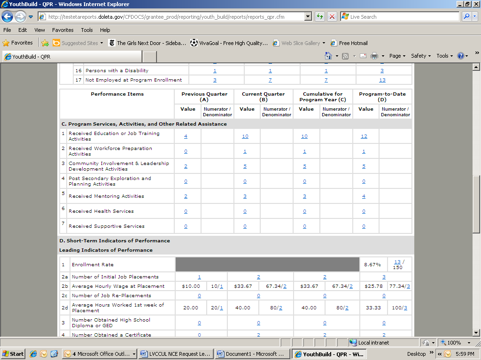Open Education or Job Training Program-to-Date value 12
This screenshot has width=481, height=360.
(x=364, y=136)
